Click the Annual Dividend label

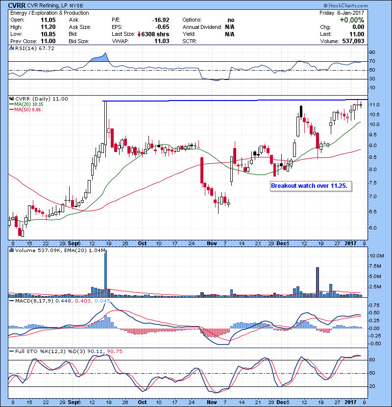[202, 27]
